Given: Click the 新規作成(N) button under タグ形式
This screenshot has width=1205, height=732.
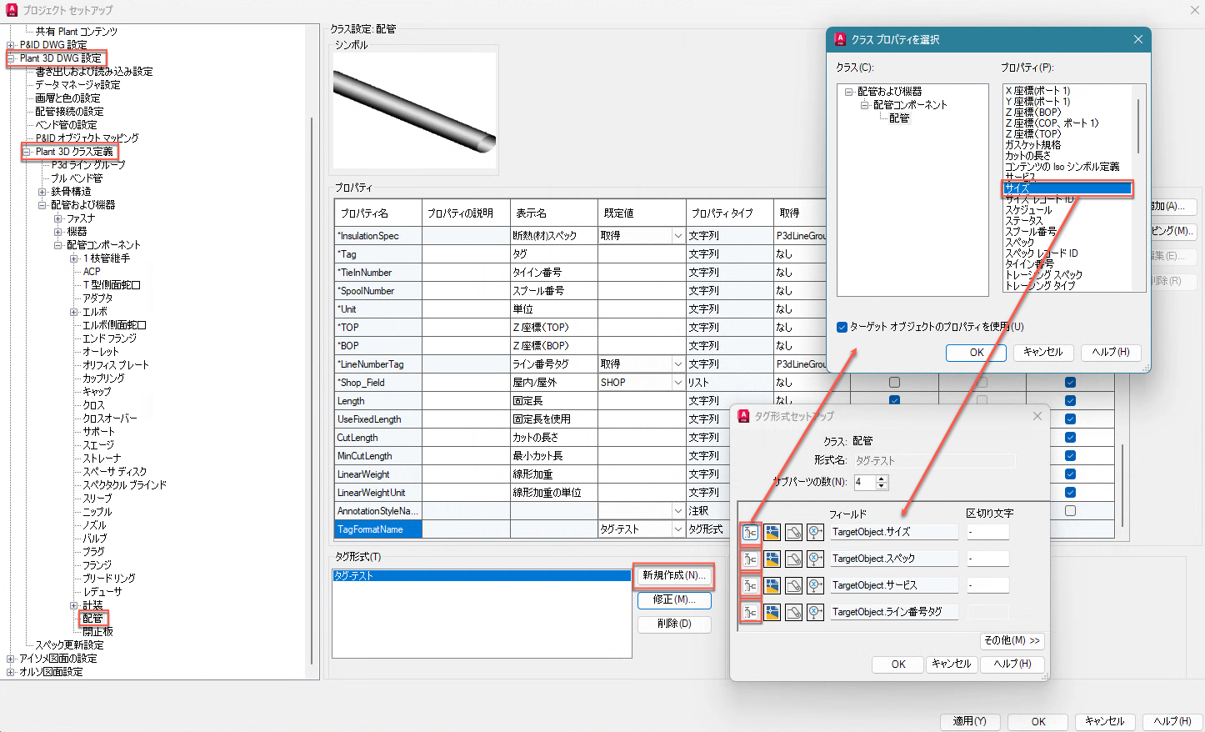Looking at the screenshot, I should click(674, 576).
